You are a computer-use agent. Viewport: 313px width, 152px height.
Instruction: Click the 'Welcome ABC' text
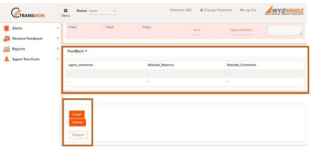pyautogui.click(x=181, y=10)
